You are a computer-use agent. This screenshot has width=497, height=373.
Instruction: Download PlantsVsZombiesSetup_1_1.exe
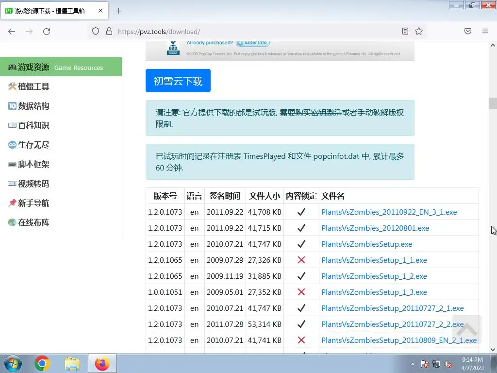(374, 260)
